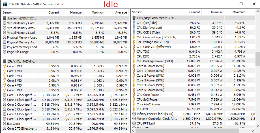
Task: Click the right pane Minimum column header
Action: 213,12
